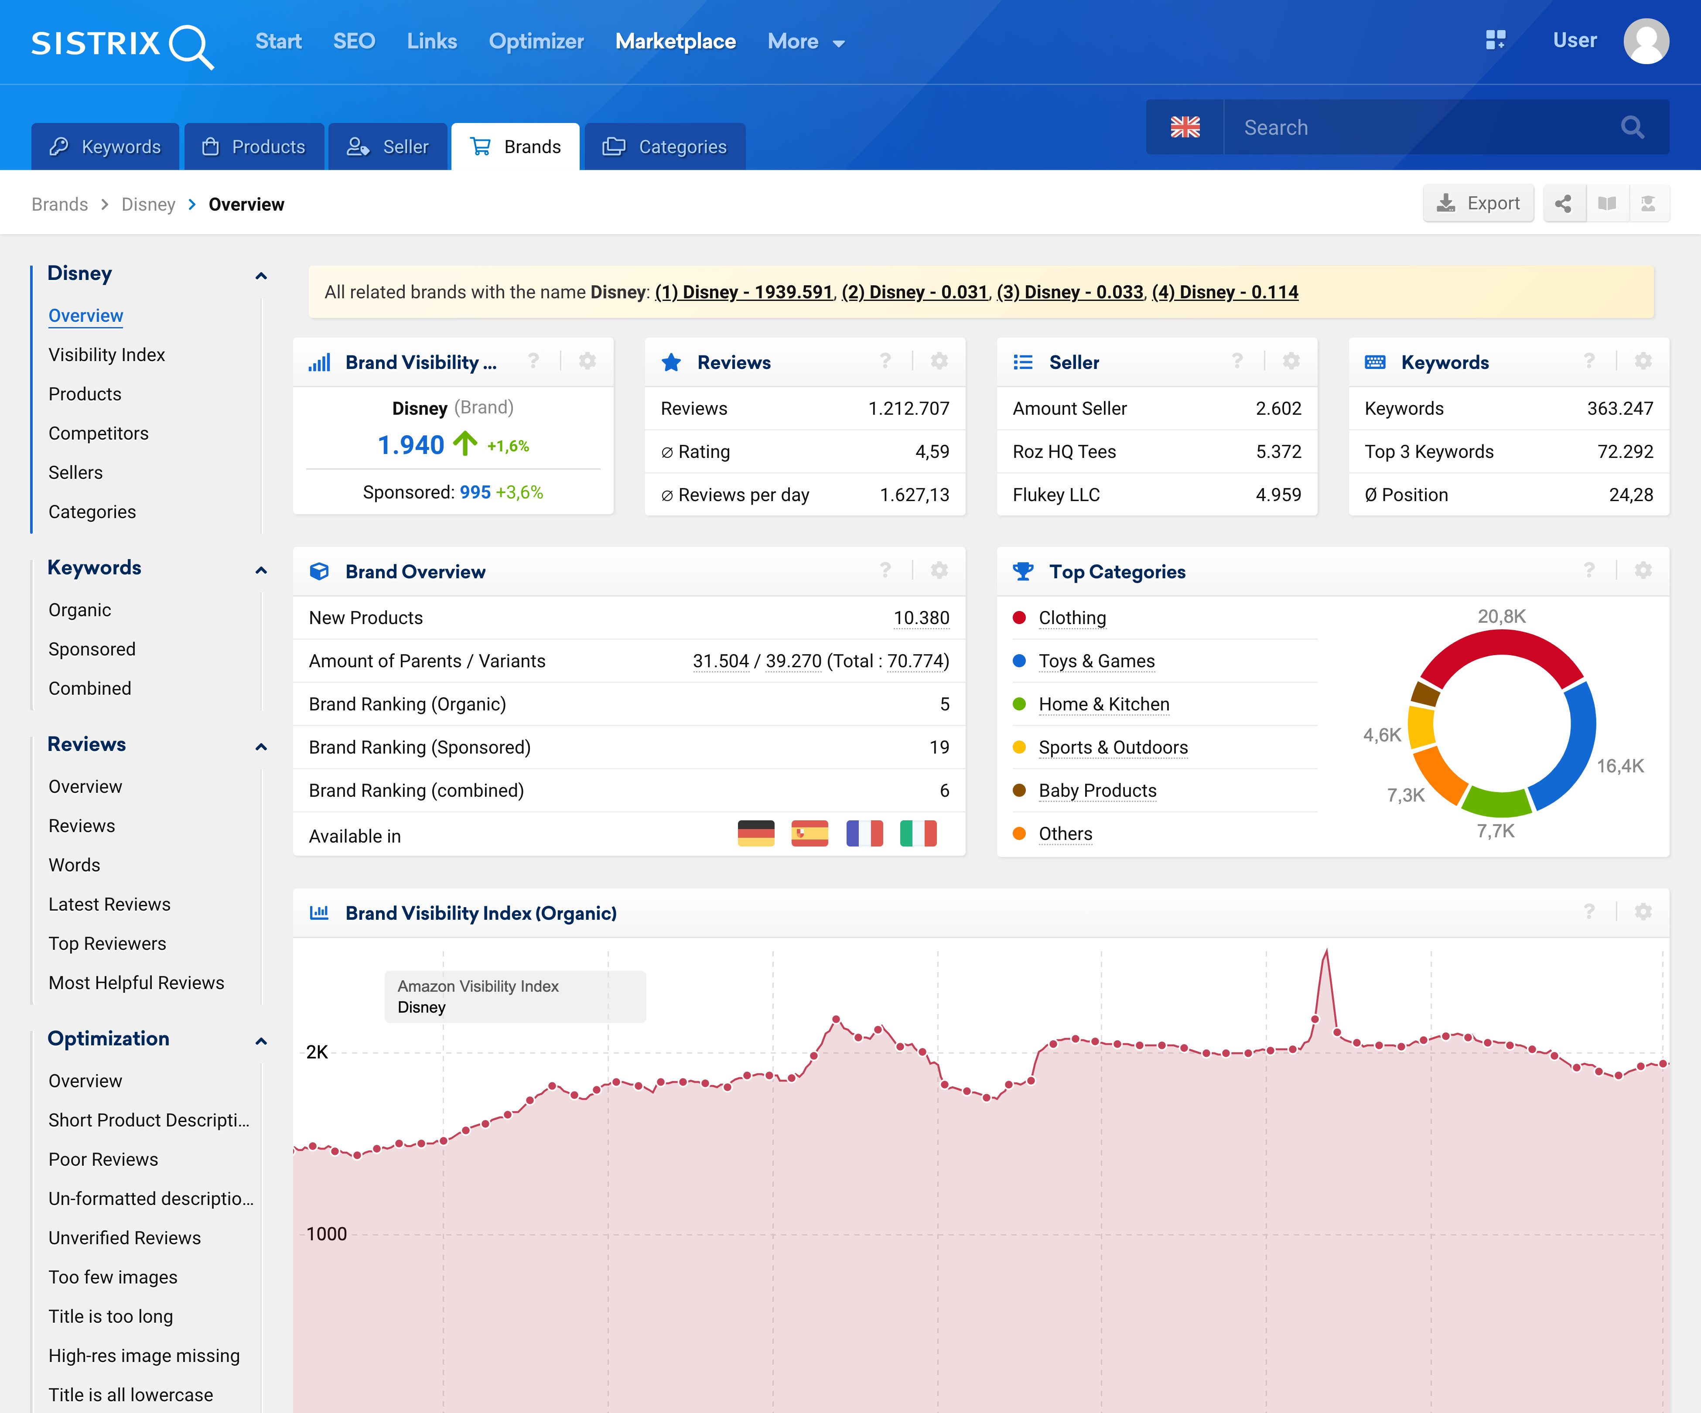Open Competitors in sidebar
The image size is (1701, 1413).
click(99, 433)
